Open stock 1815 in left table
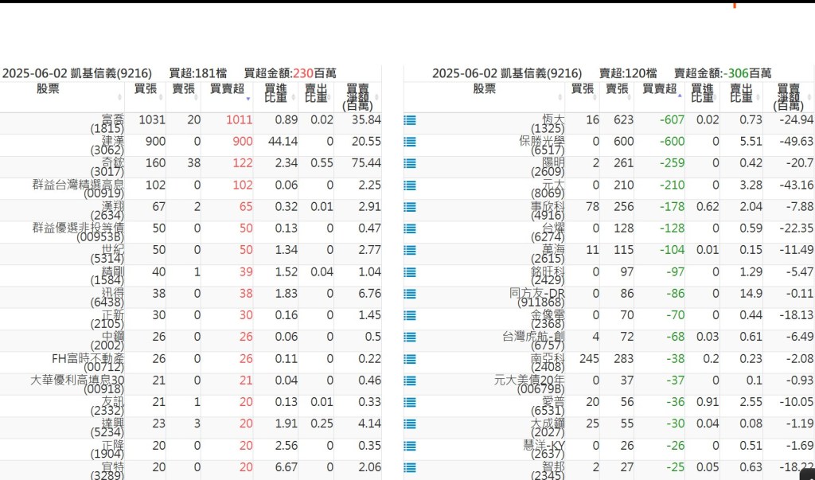815x480 pixels. [x=107, y=123]
